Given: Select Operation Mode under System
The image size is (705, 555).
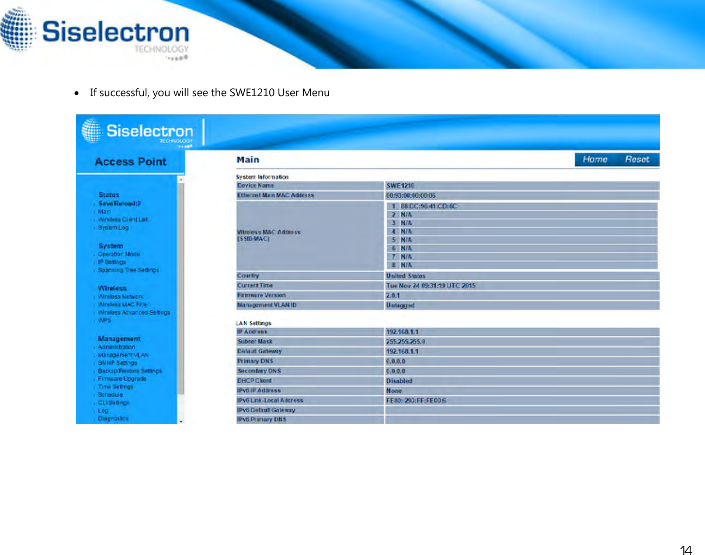Looking at the screenshot, I should click(119, 254).
